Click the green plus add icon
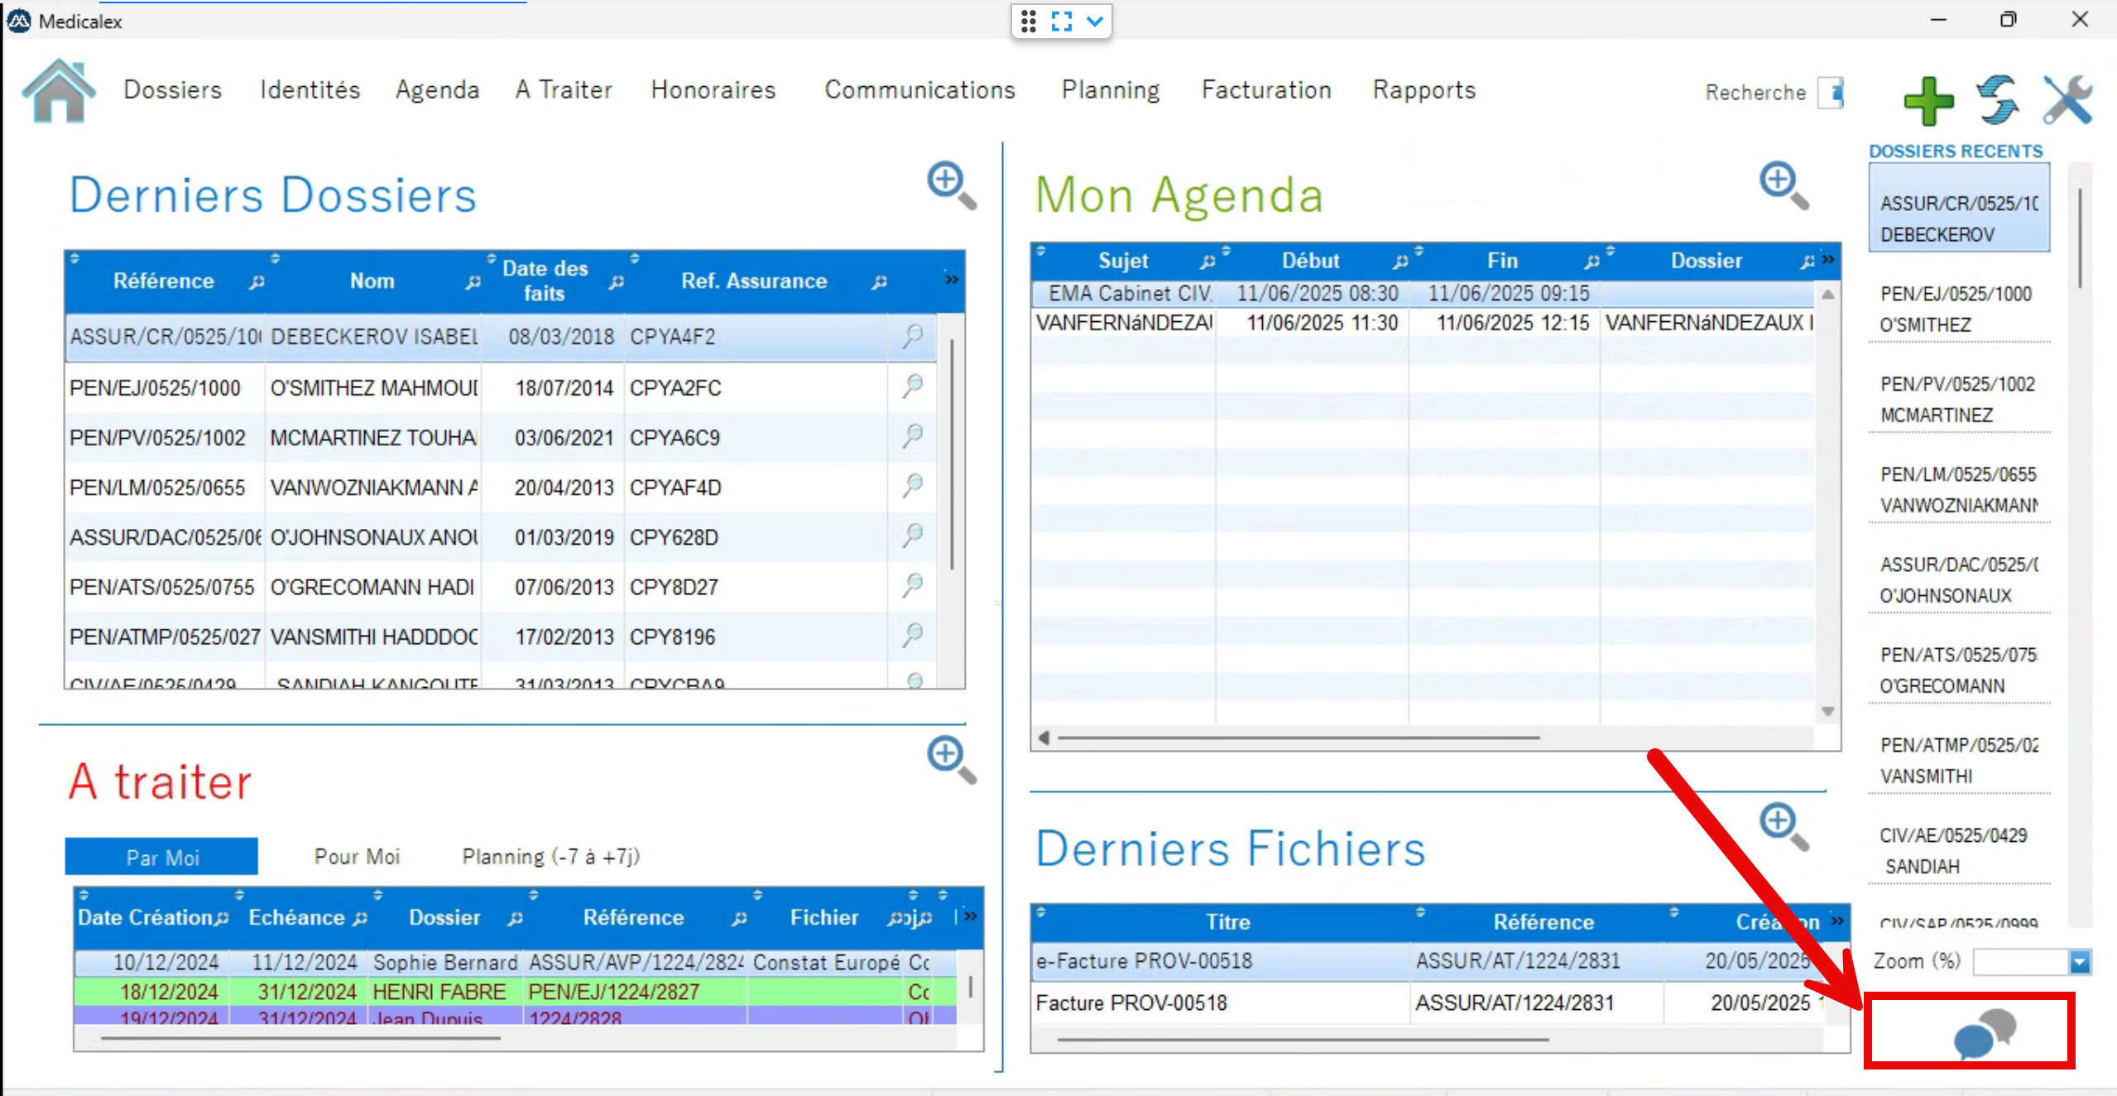The height and width of the screenshot is (1096, 2117). [x=1927, y=101]
